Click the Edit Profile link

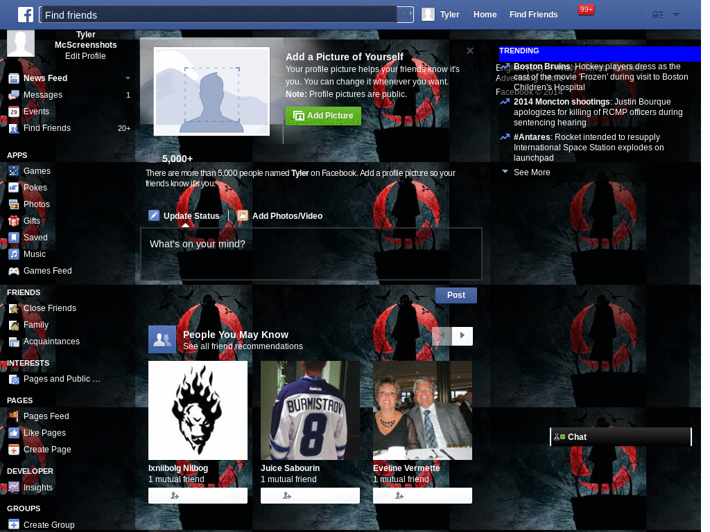(x=85, y=56)
